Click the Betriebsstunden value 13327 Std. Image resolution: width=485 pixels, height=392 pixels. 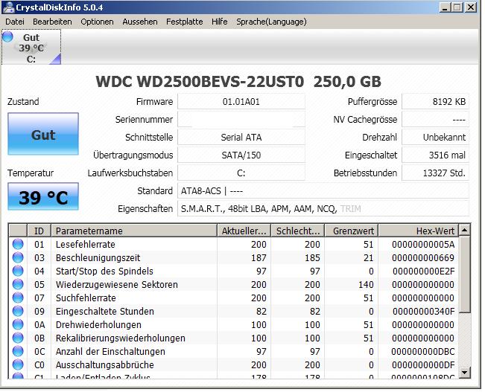click(436, 173)
